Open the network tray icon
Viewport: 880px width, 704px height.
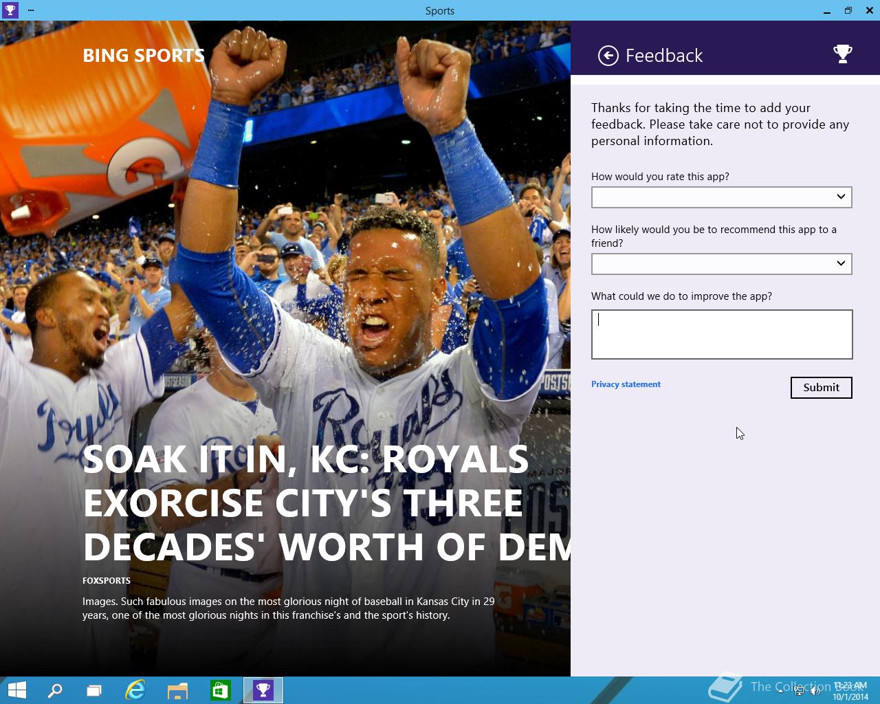point(799,691)
